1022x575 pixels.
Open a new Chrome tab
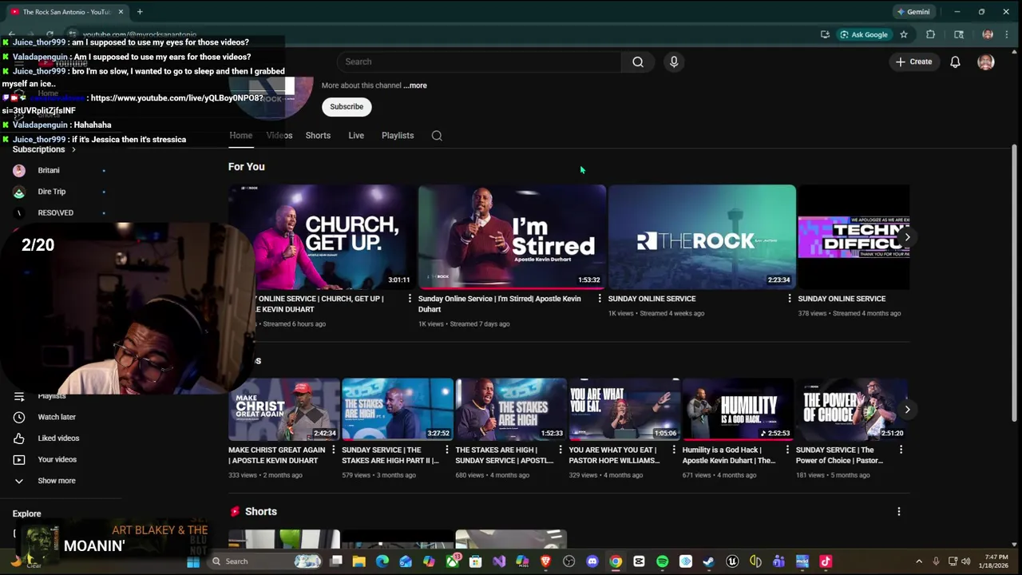[140, 12]
